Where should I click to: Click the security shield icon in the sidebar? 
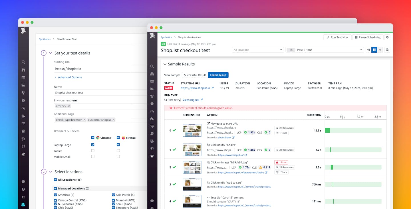(x=152, y=149)
